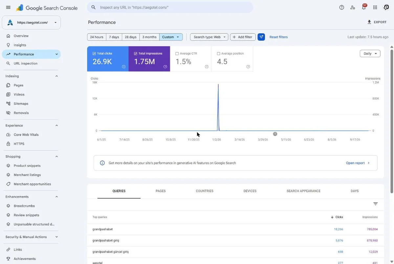Viewport: 394px width, 264px height.
Task: Click the Reset filters link
Action: click(x=278, y=37)
